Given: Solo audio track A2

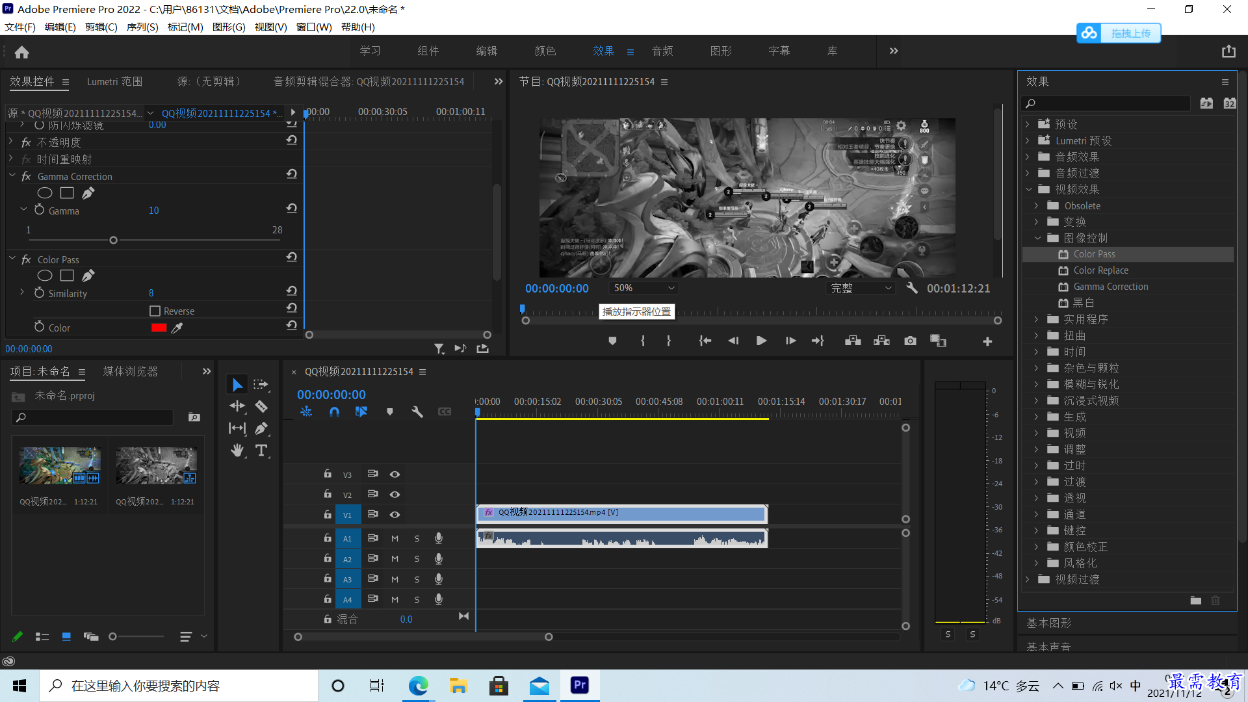Looking at the screenshot, I should tap(417, 559).
